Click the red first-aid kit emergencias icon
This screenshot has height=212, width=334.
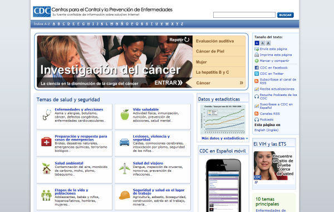[x=46, y=142]
